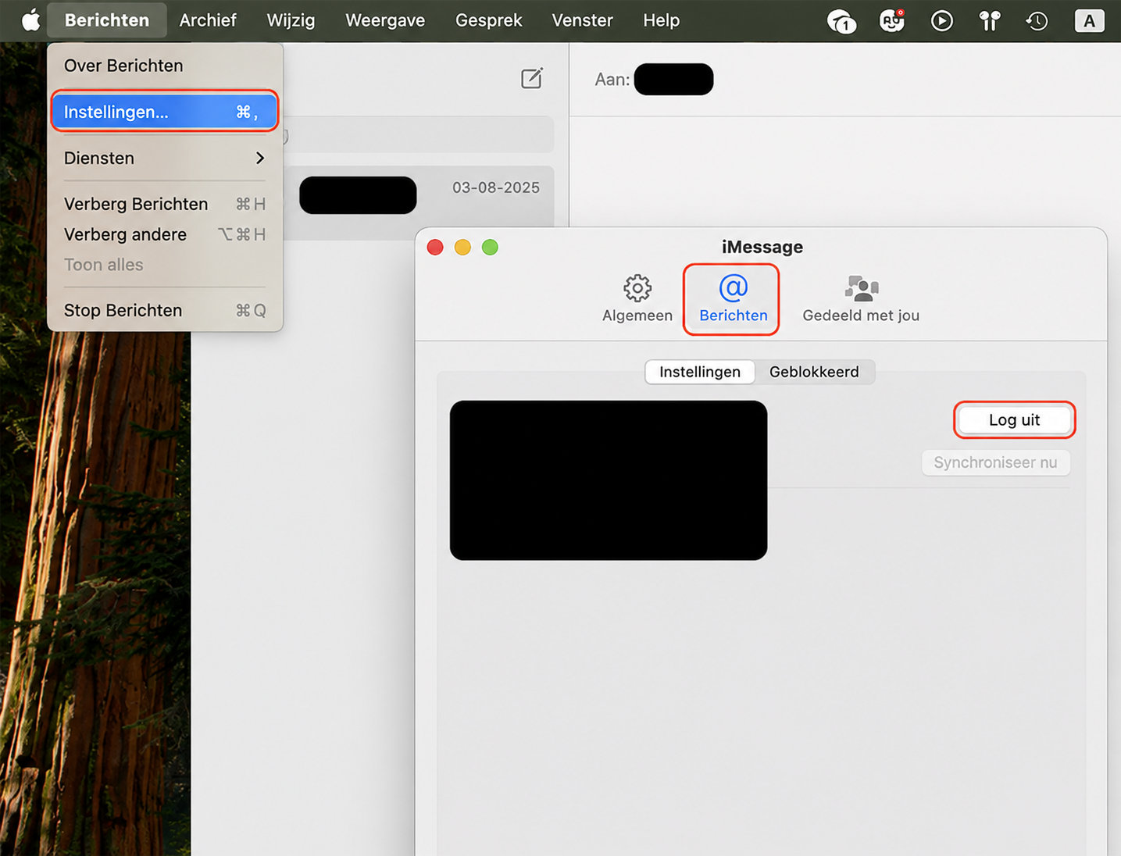Open the Wijzig menu
The width and height of the screenshot is (1121, 856).
(x=291, y=20)
